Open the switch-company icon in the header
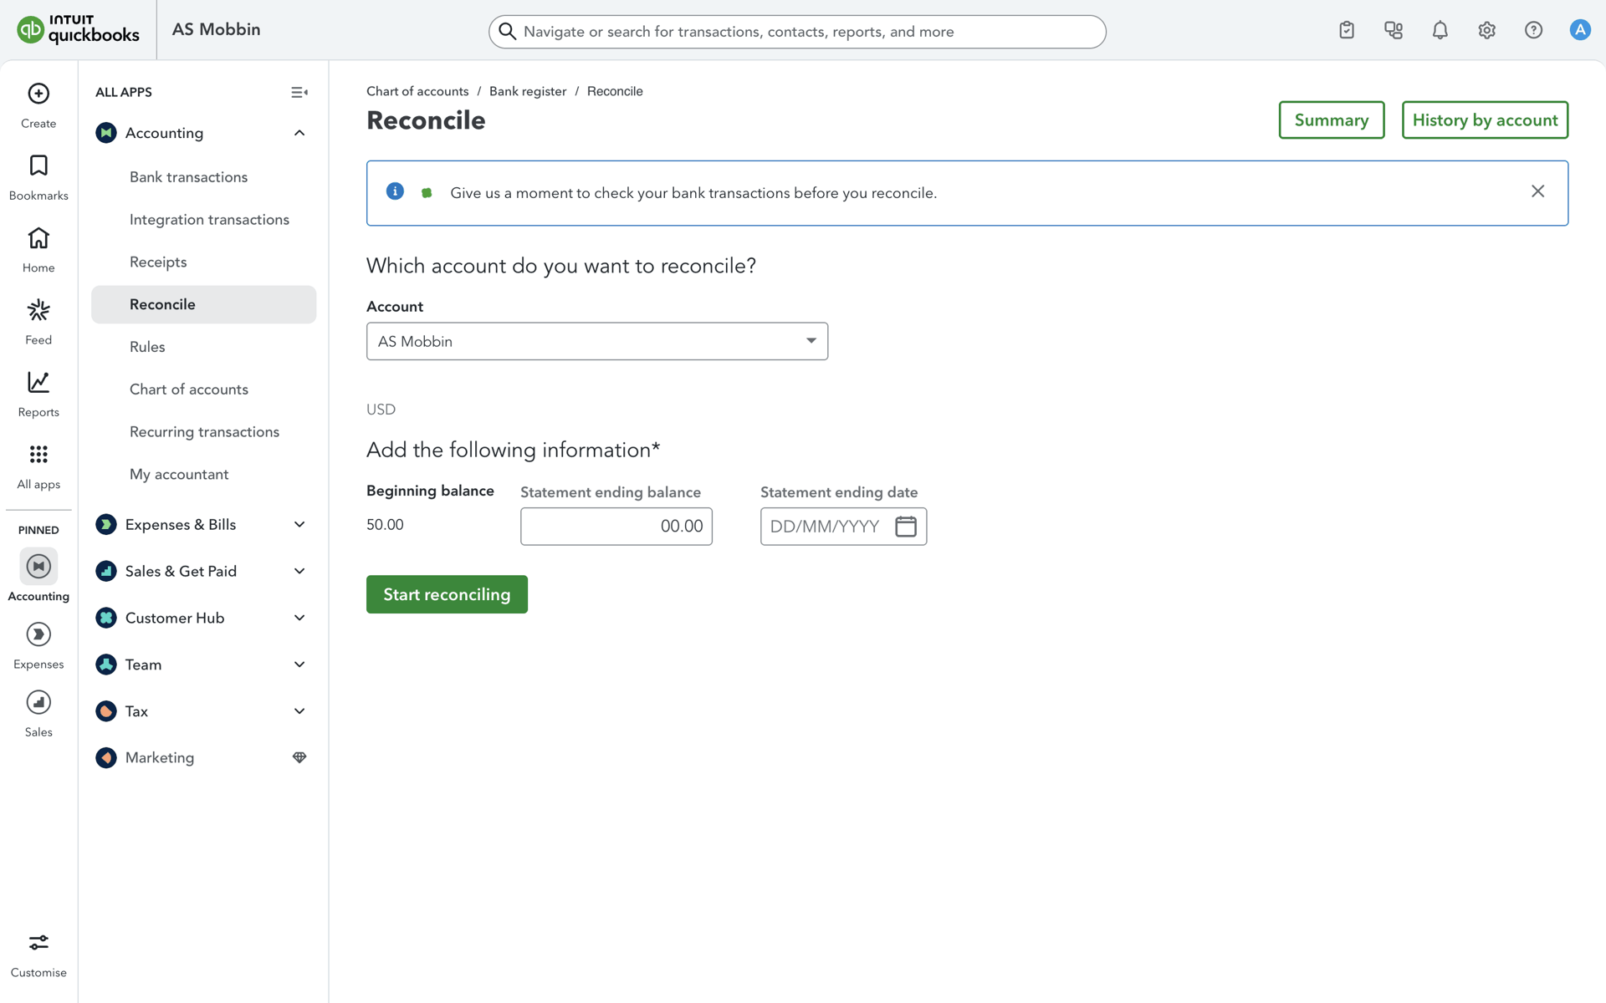Viewport: 1606px width, 1003px height. [x=1394, y=30]
